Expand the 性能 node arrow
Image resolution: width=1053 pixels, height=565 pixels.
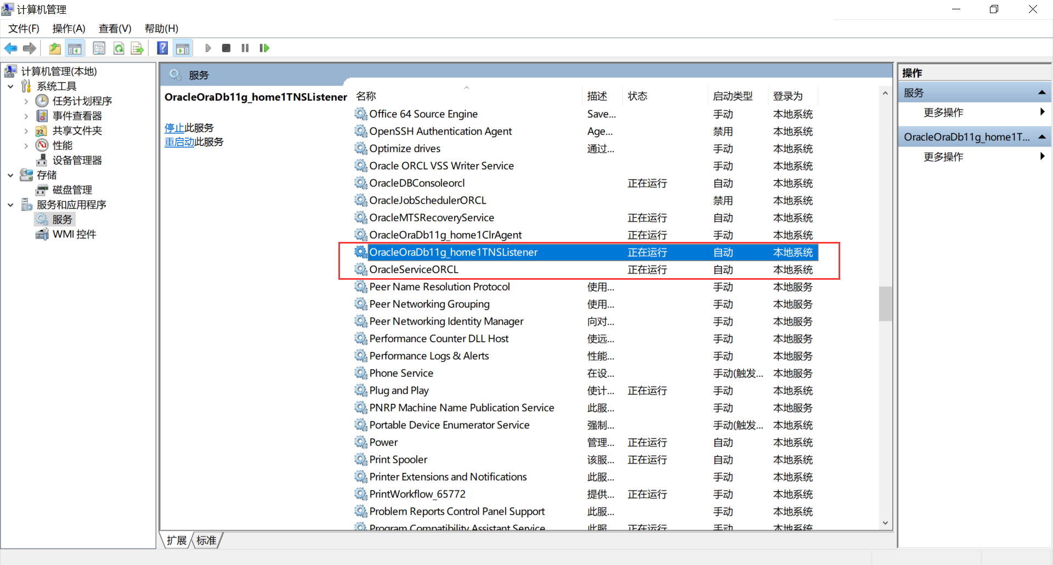tap(26, 145)
